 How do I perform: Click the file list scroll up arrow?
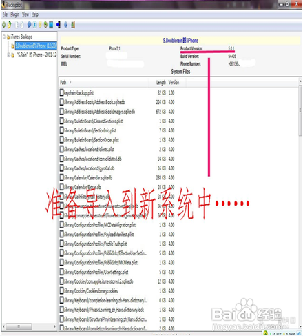pos(300,81)
